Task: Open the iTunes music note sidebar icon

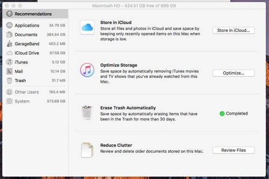Action: coord(9,62)
